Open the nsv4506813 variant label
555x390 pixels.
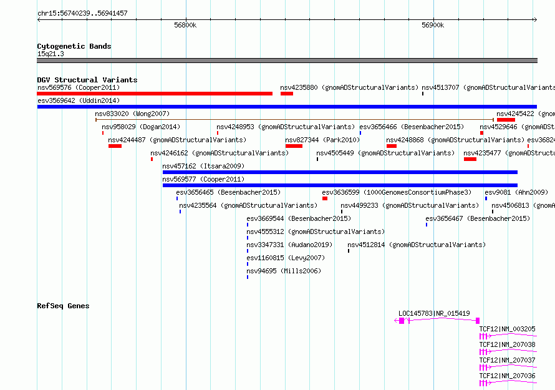coord(523,205)
